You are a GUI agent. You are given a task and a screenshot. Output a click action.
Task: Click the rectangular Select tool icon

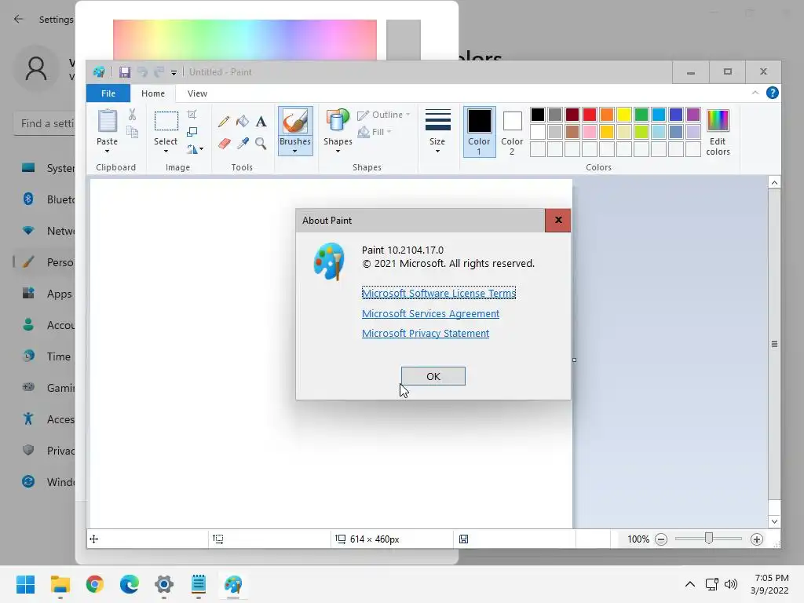point(166,122)
